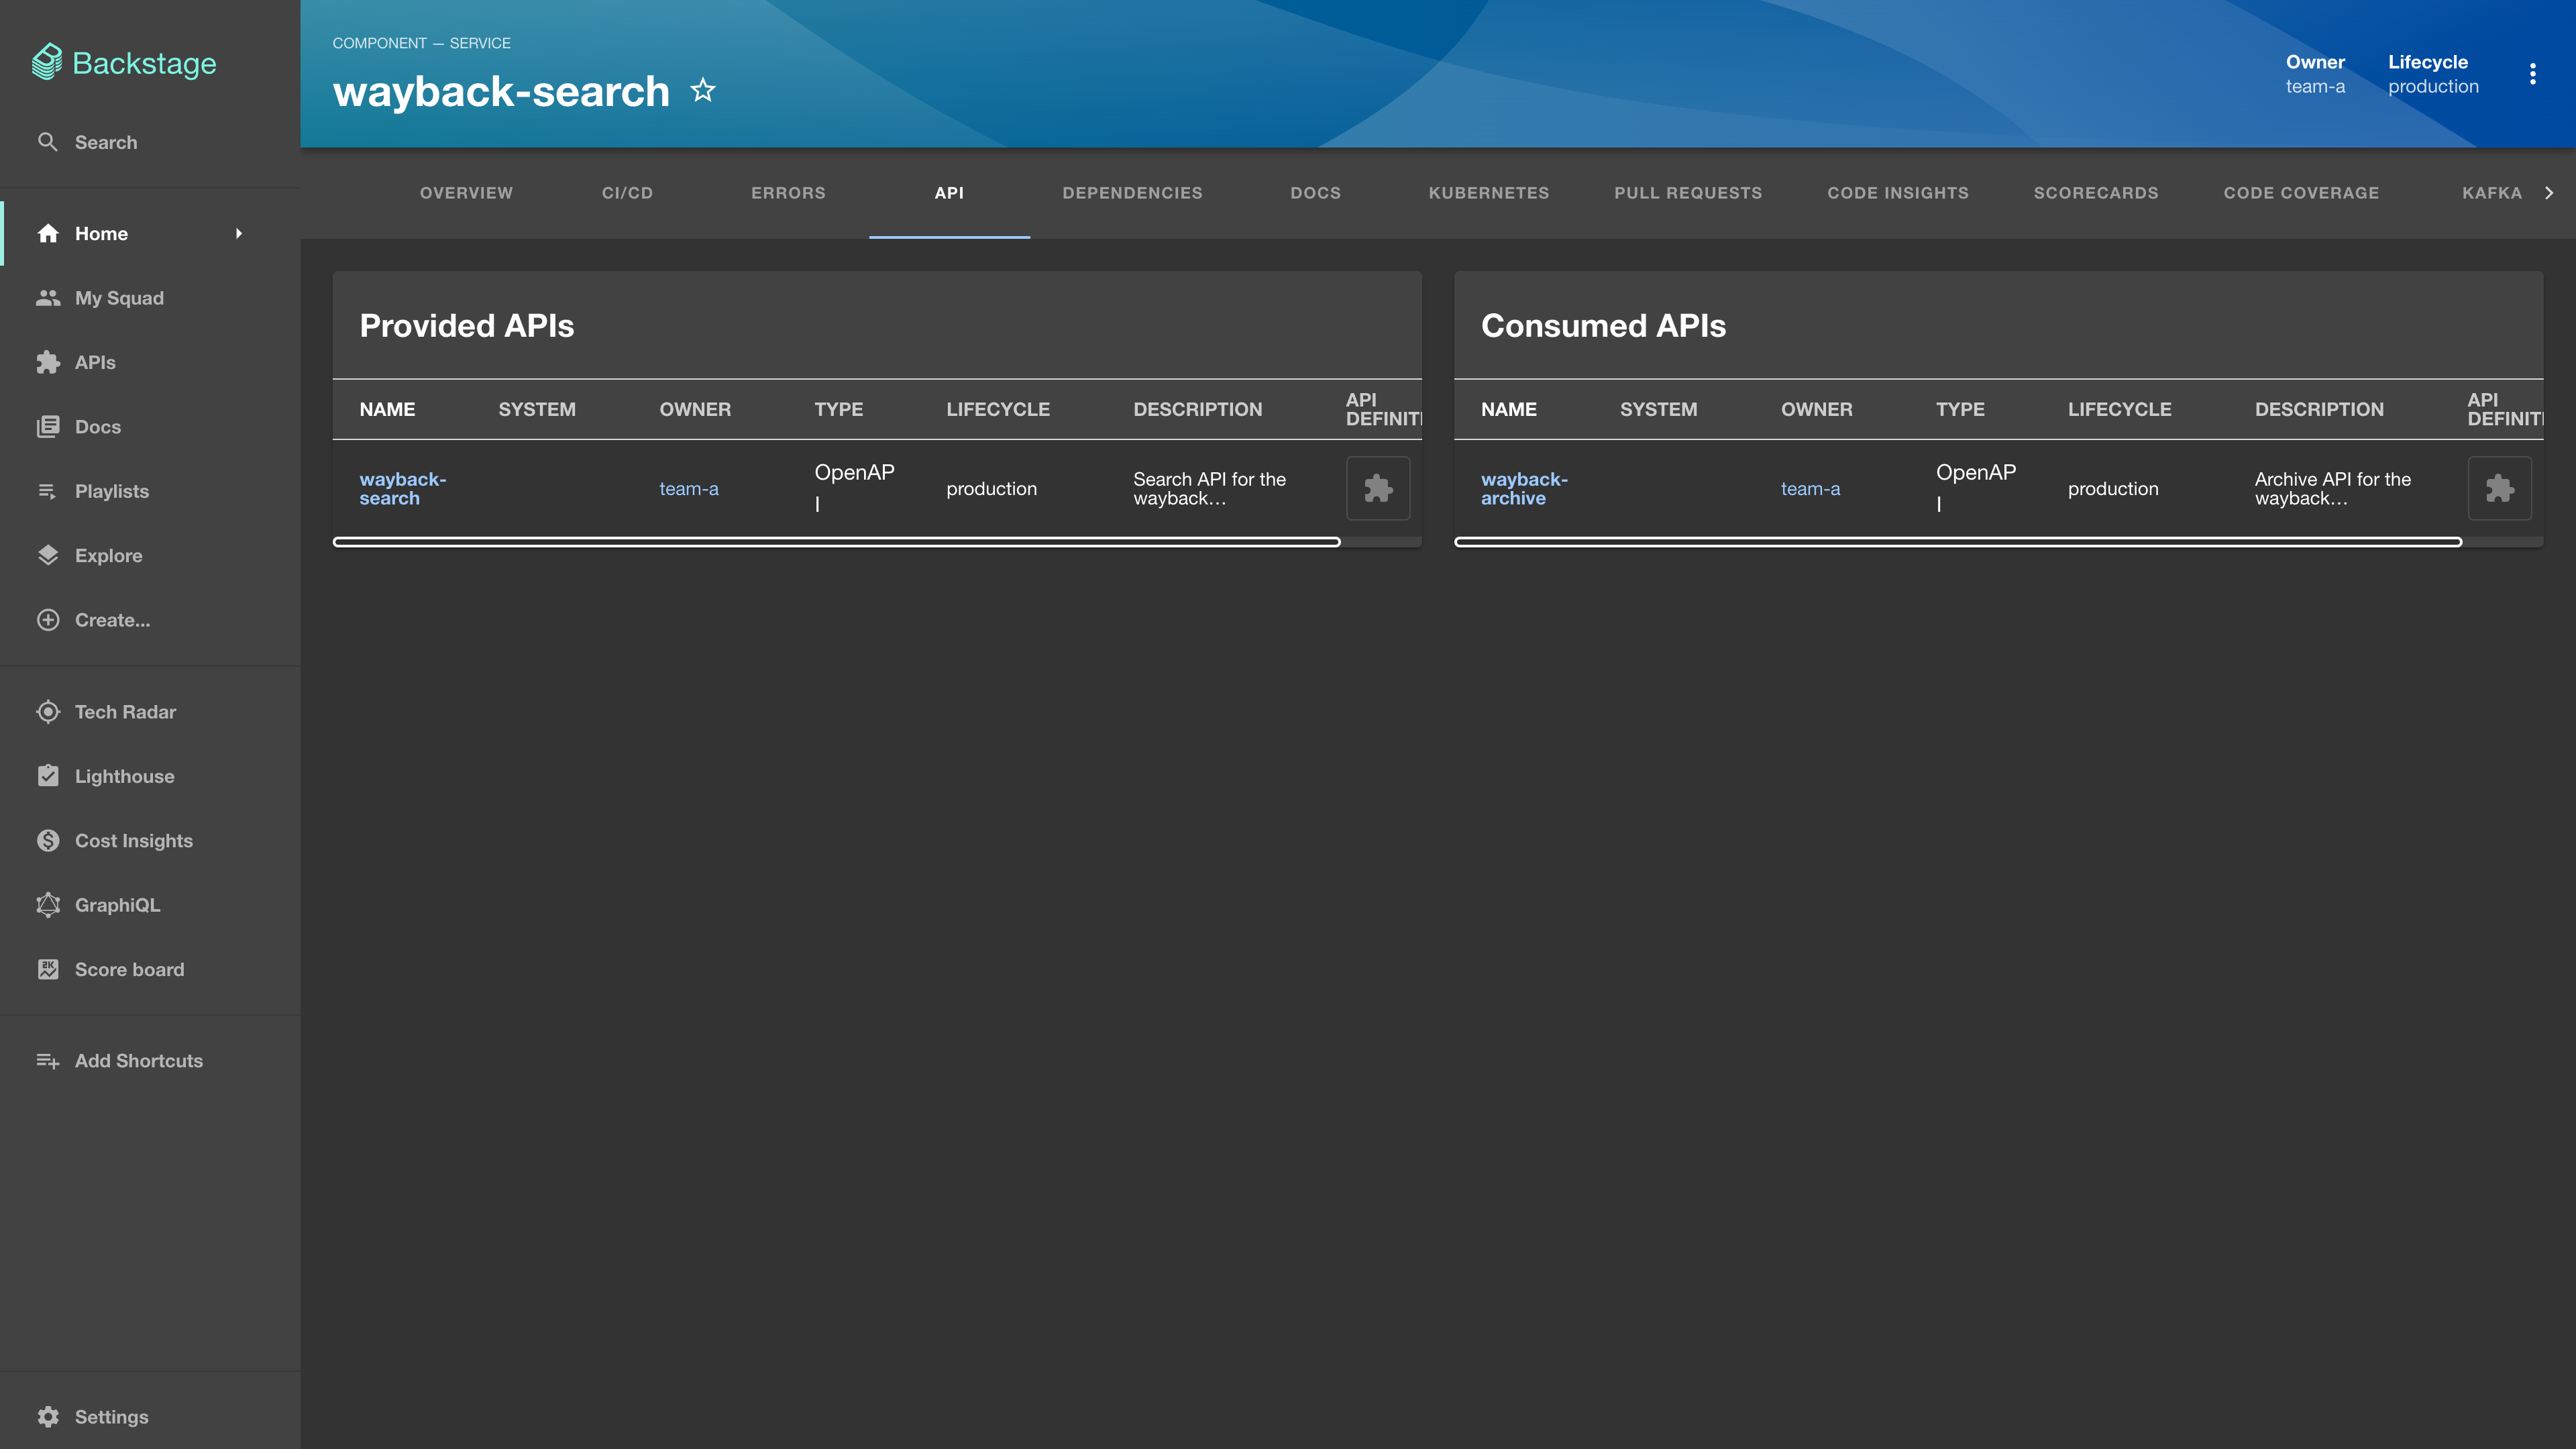Switch to the Dependencies tab
Image resolution: width=2576 pixels, height=1449 pixels.
[1132, 193]
